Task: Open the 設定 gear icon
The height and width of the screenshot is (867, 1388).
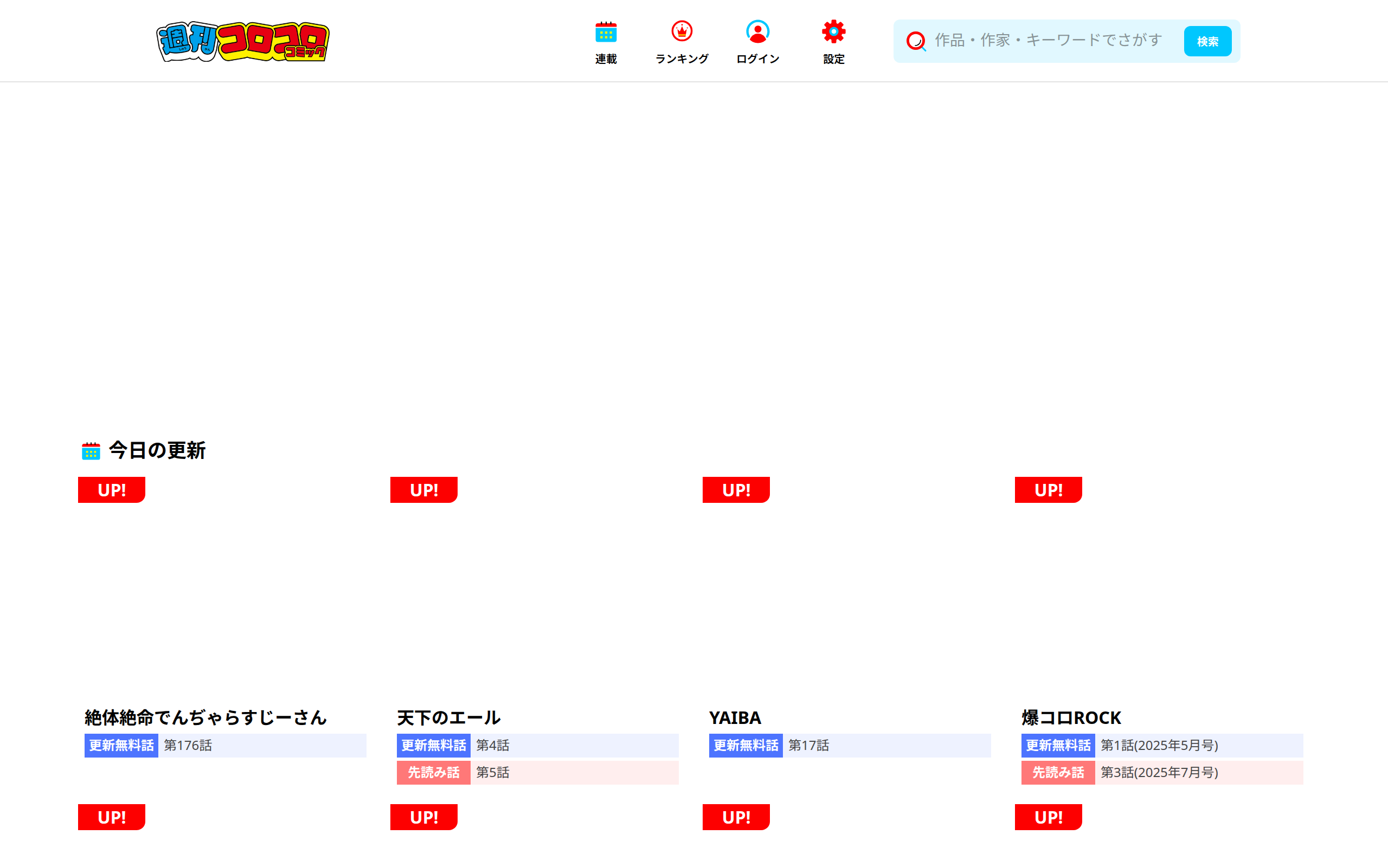Action: (x=833, y=31)
